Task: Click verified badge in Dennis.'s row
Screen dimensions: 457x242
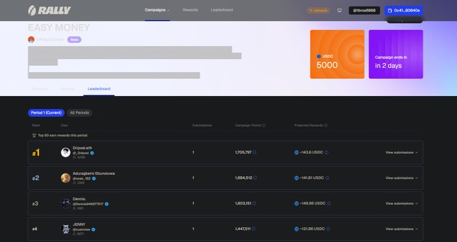Action: pyautogui.click(x=107, y=204)
